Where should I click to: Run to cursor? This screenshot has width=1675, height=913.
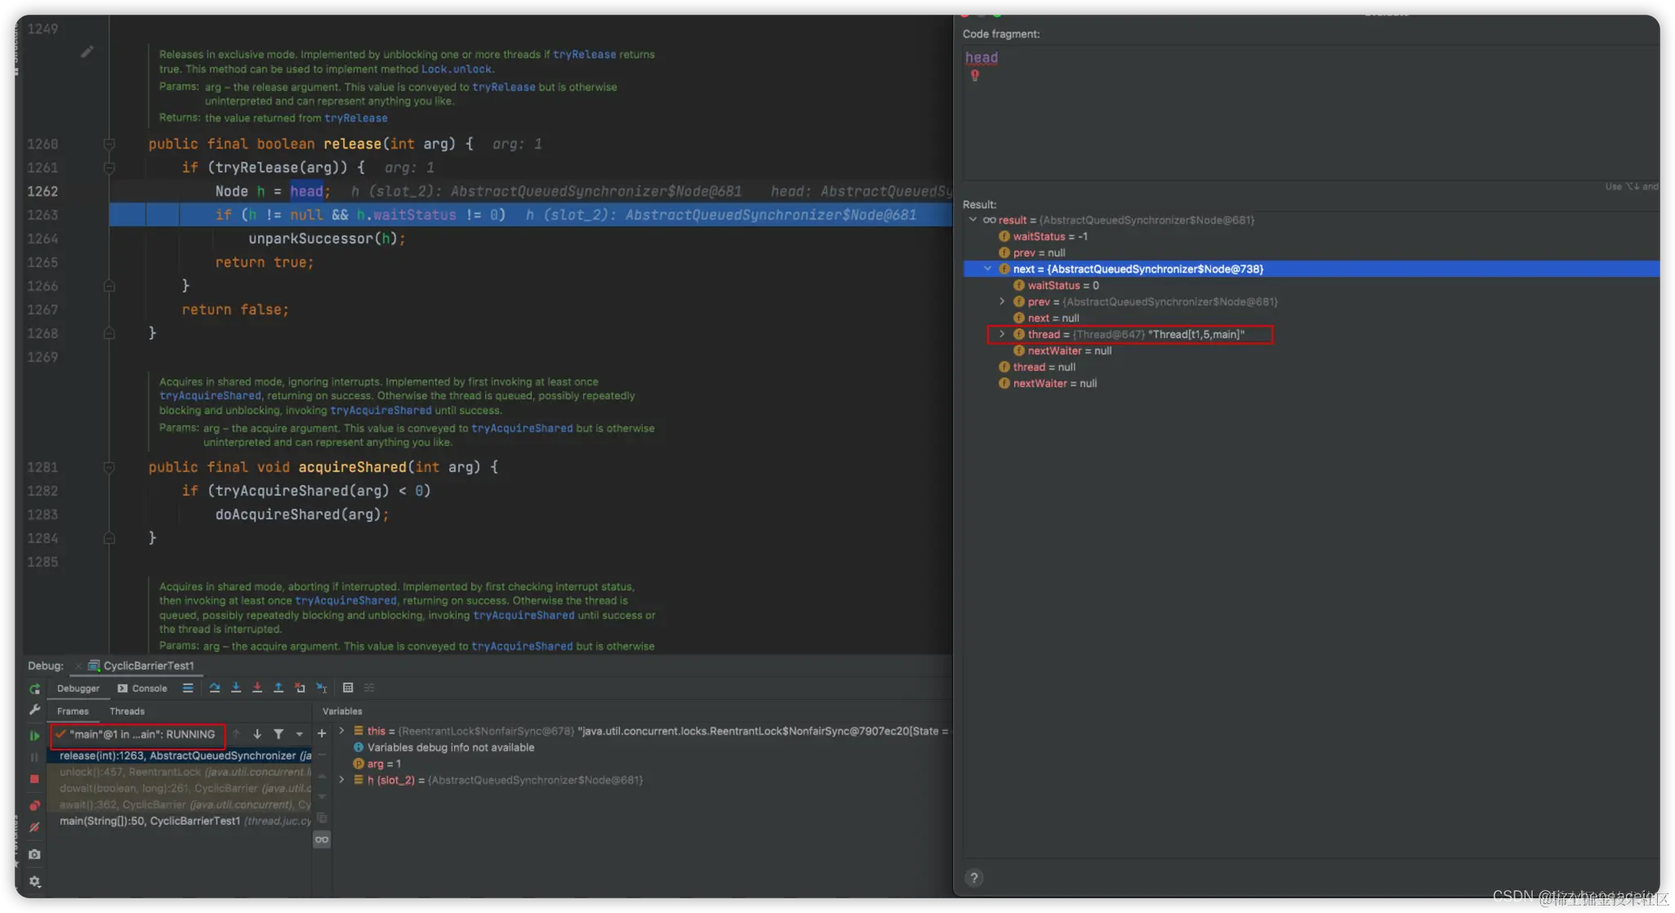click(x=321, y=688)
